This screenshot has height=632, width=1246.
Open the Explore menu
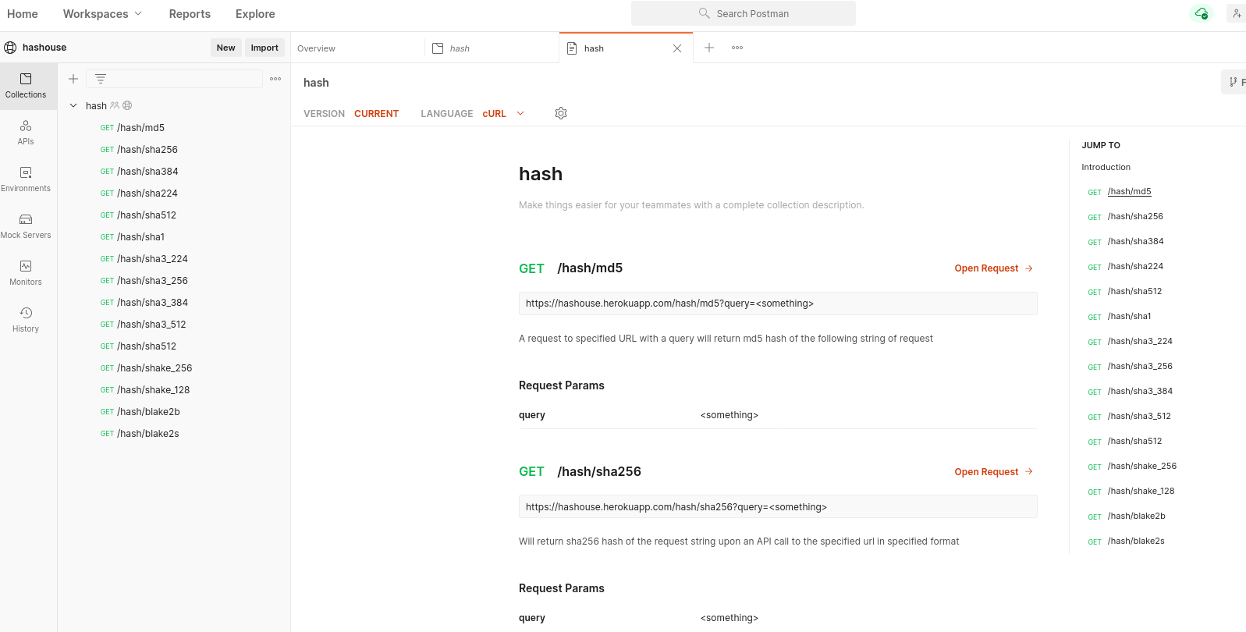pos(255,14)
